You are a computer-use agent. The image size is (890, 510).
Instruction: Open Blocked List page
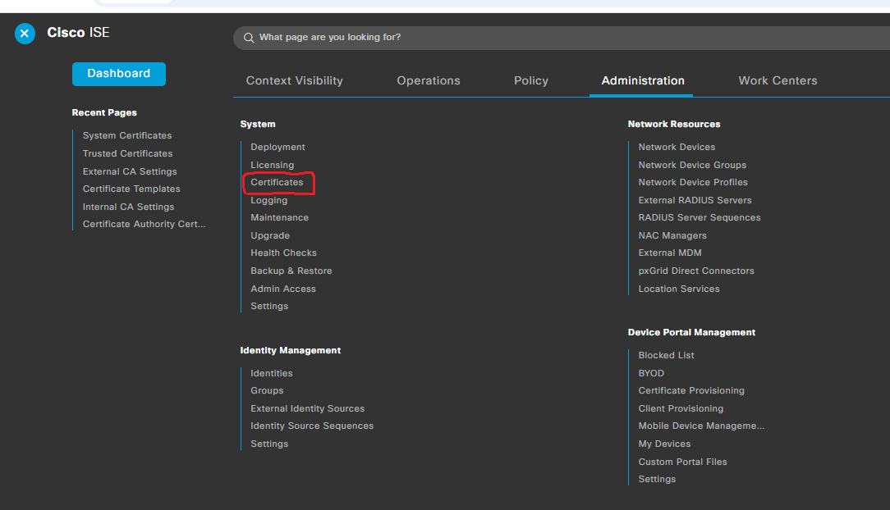tap(667, 355)
